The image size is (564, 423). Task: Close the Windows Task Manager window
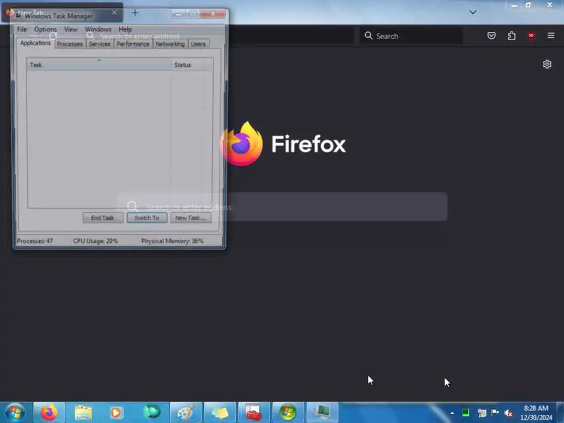[x=213, y=14]
